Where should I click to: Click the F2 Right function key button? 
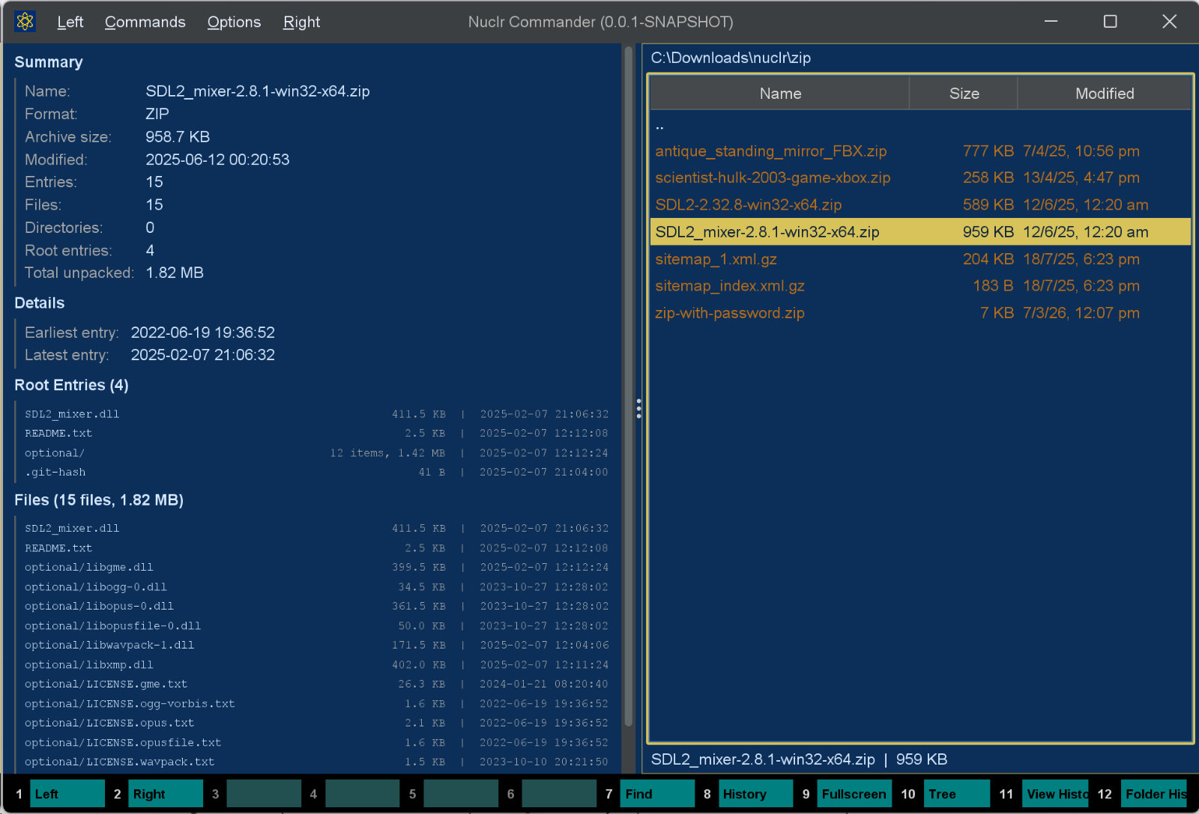[x=166, y=794]
